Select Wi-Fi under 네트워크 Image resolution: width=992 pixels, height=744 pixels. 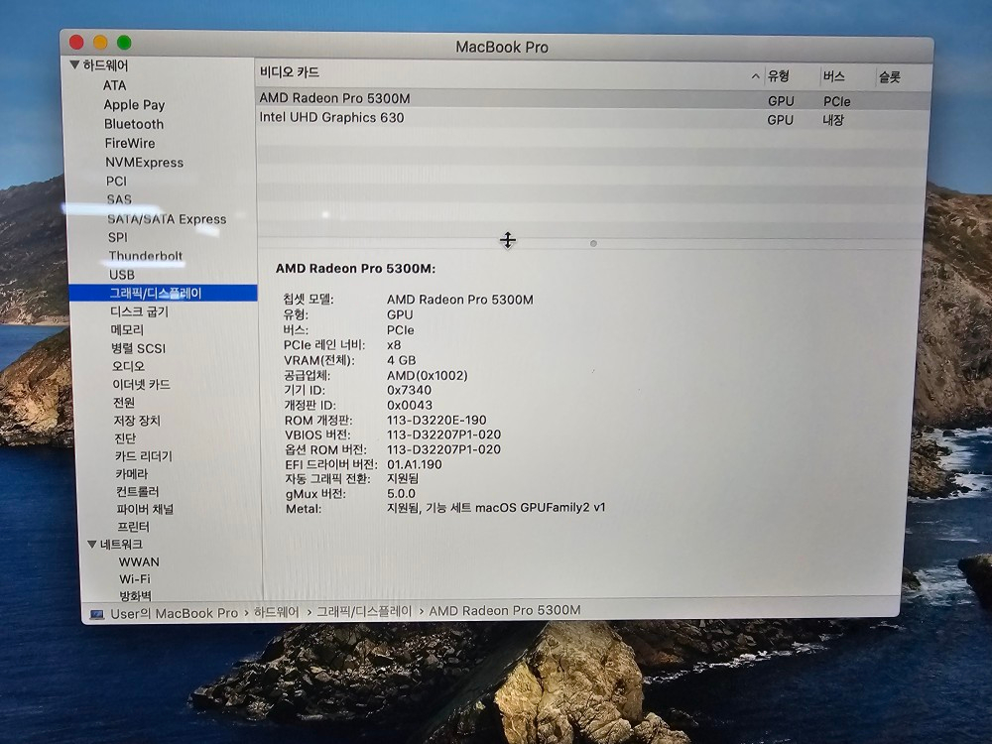click(x=135, y=579)
